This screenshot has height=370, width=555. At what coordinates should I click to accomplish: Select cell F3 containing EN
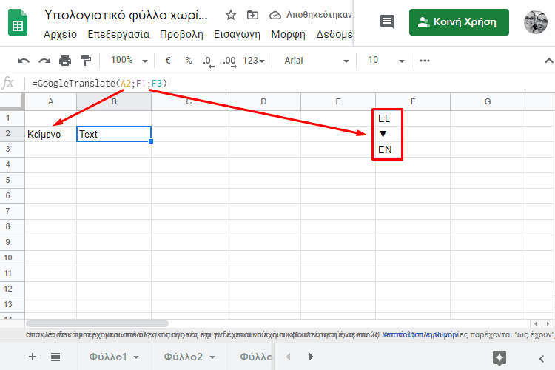[413, 149]
